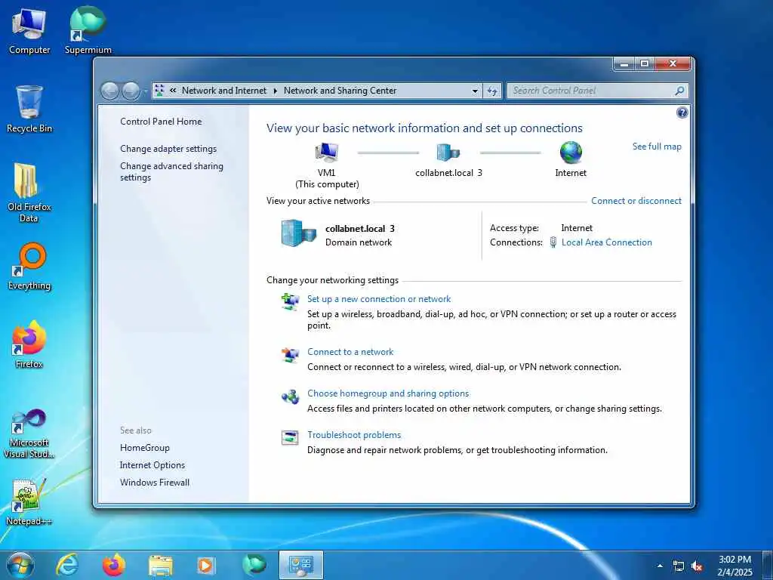This screenshot has height=580, width=773.
Task: Click the Network and Sharing Center breadcrumb
Action: tap(340, 91)
